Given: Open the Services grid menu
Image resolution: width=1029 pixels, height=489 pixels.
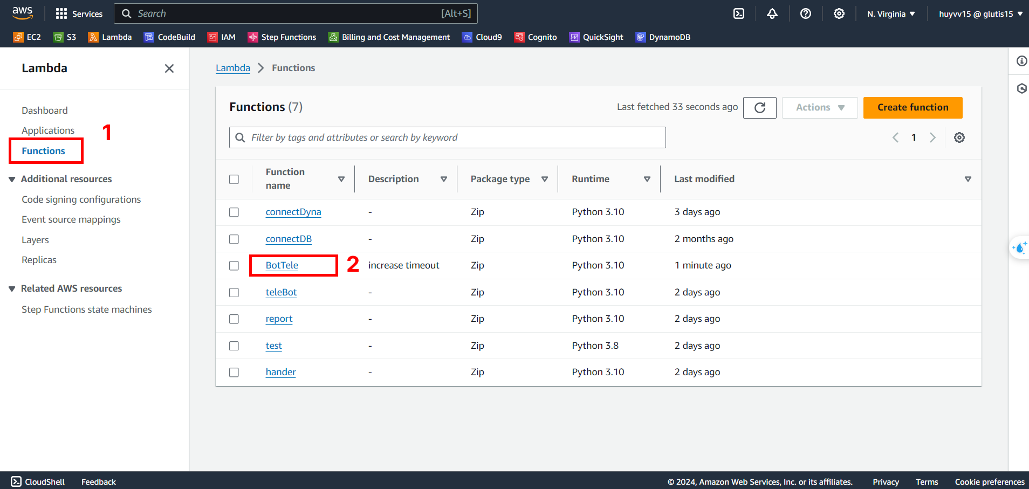Looking at the screenshot, I should (x=79, y=13).
